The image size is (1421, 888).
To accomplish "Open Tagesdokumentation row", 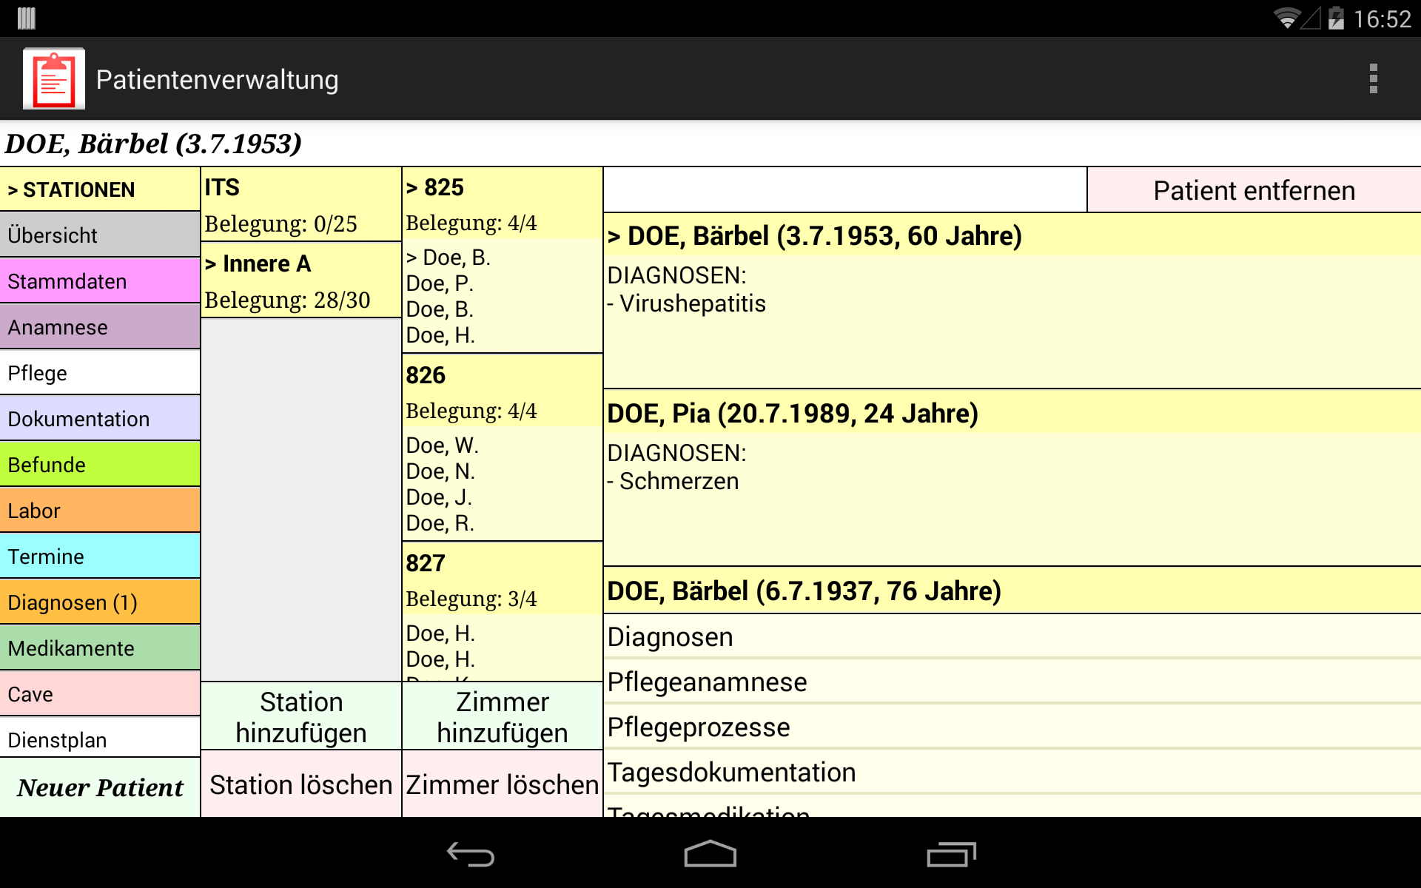I will point(1012,772).
